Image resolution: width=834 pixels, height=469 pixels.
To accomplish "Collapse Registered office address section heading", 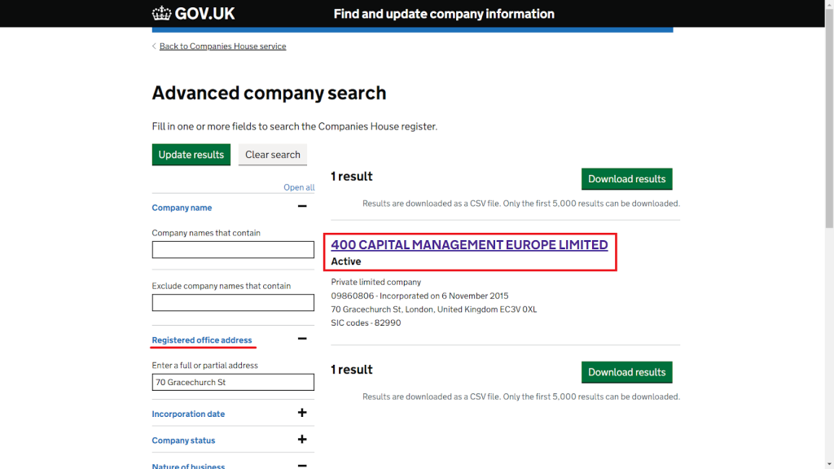I will [202, 340].
